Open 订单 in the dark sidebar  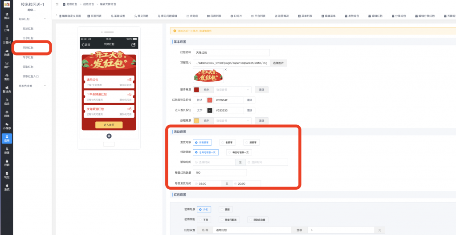pyautogui.click(x=6, y=28)
